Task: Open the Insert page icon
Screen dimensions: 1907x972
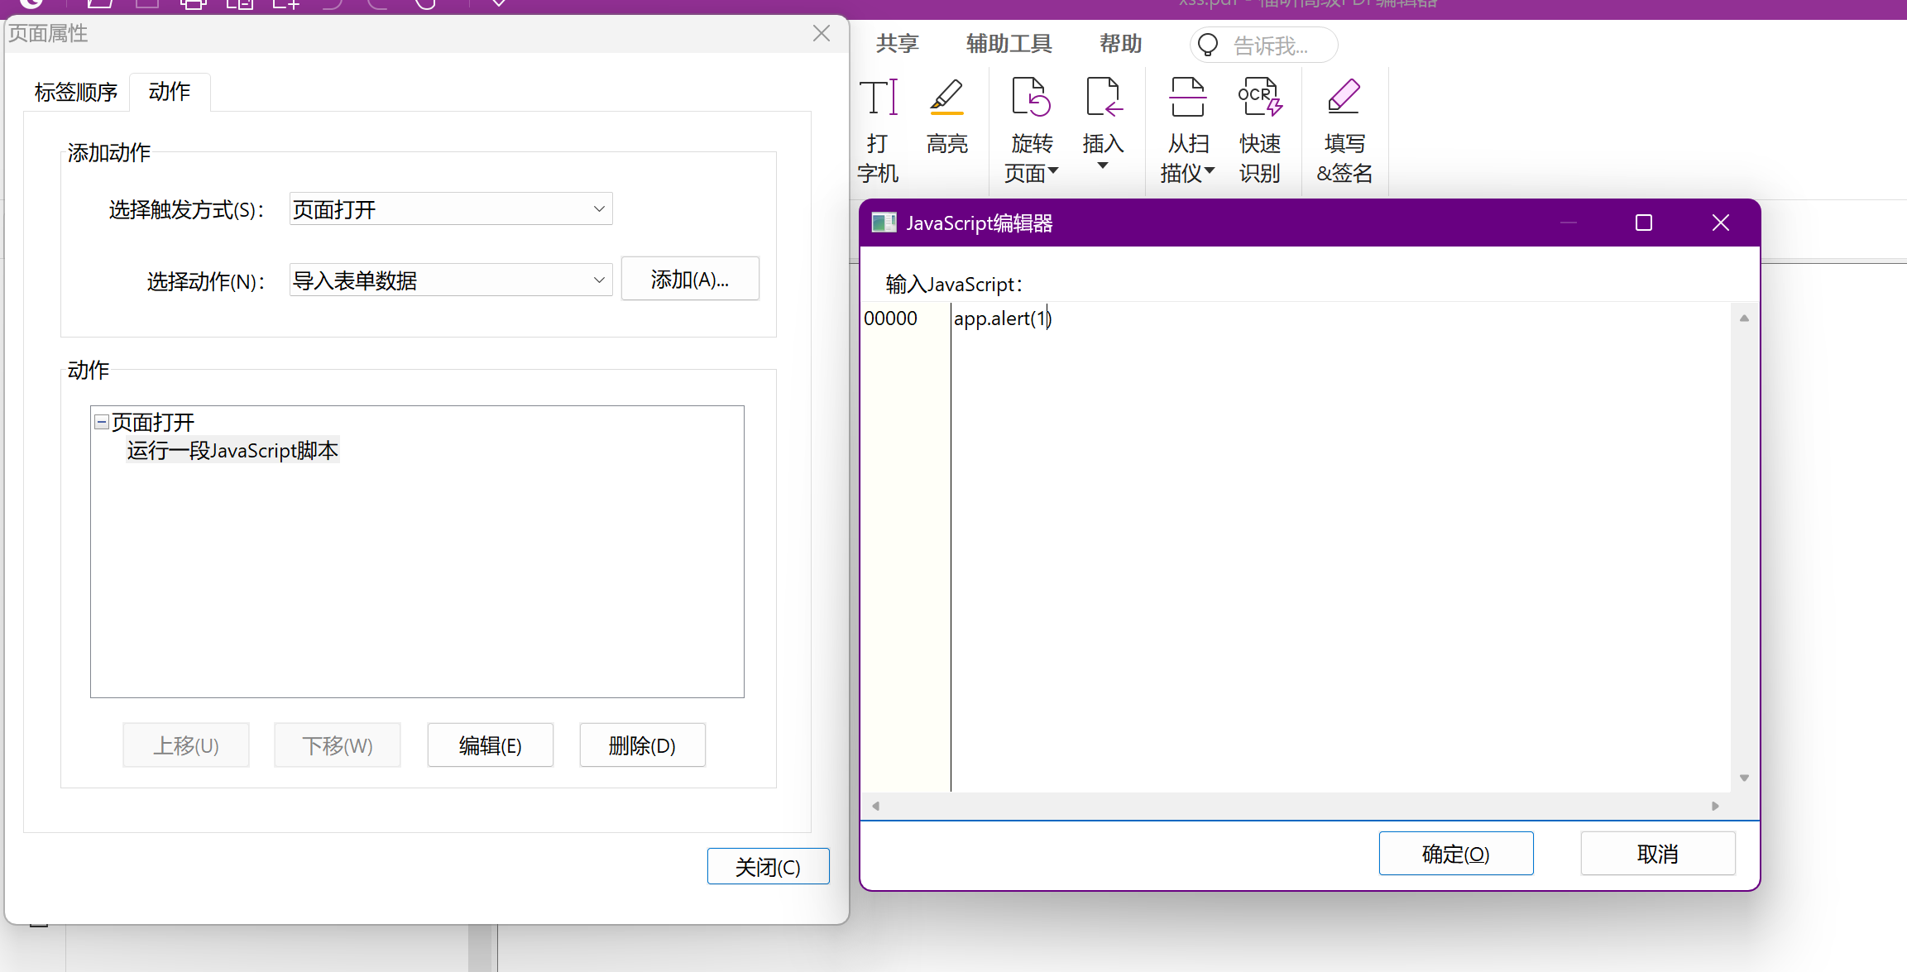Action: (x=1103, y=98)
